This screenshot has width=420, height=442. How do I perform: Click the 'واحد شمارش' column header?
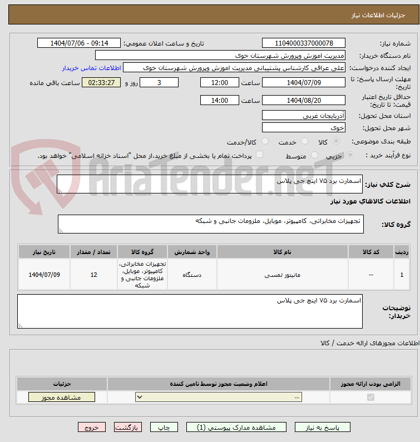pos(192,252)
